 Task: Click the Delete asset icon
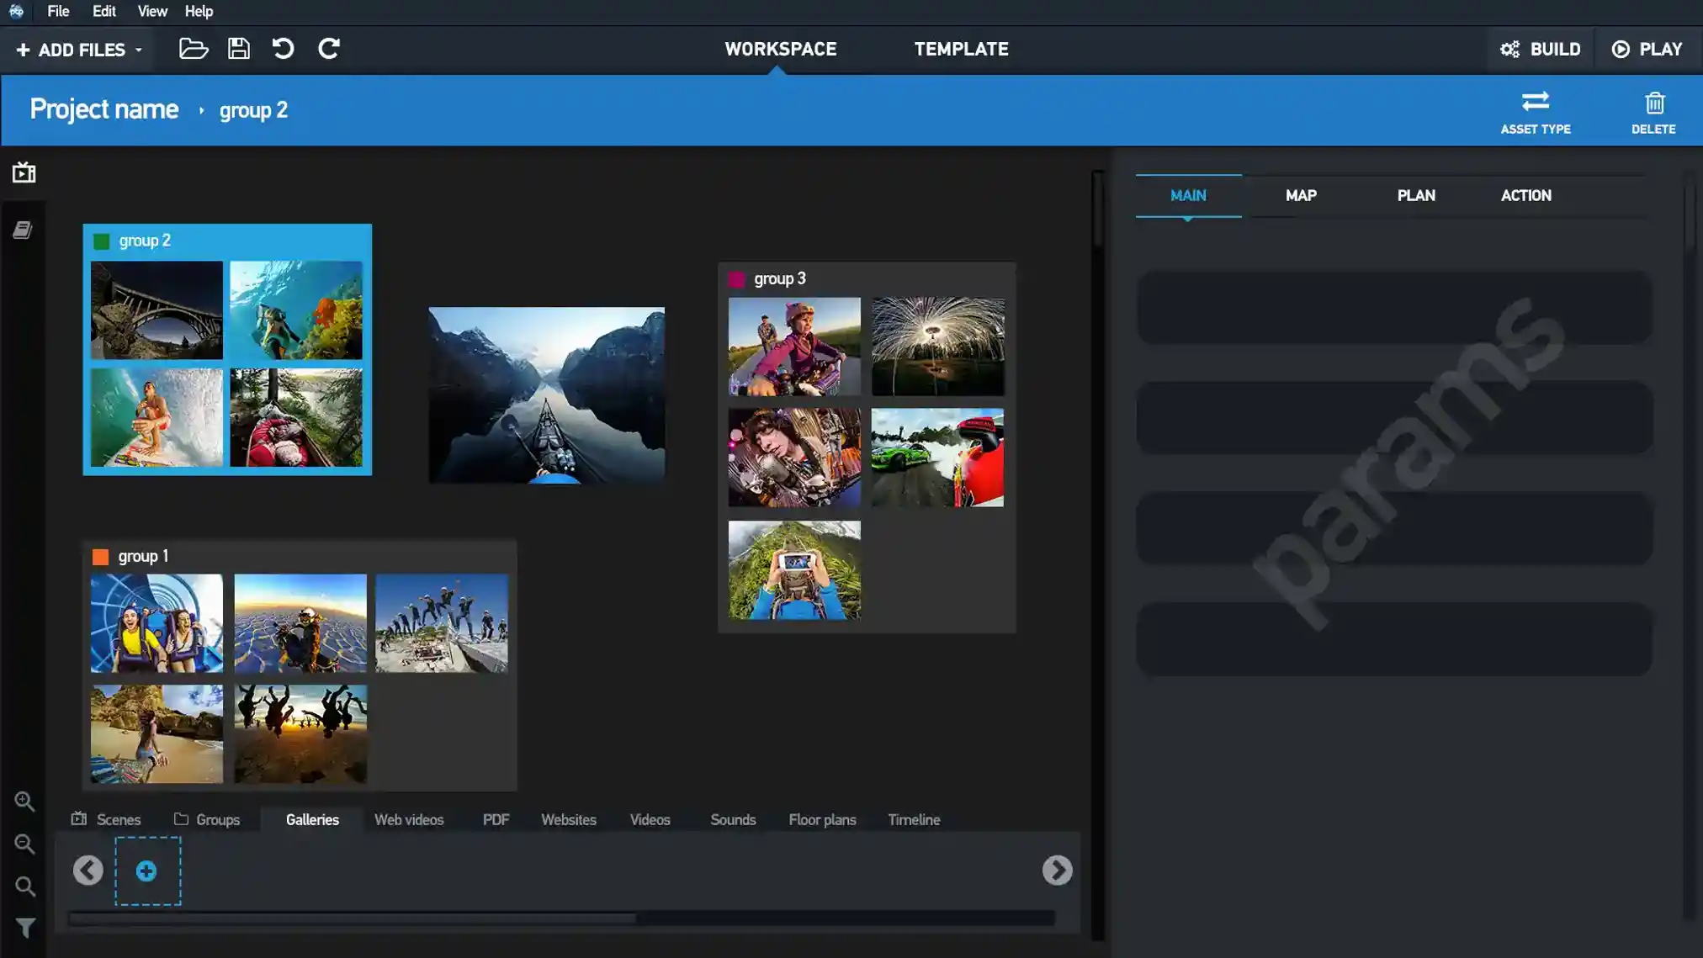[1654, 103]
